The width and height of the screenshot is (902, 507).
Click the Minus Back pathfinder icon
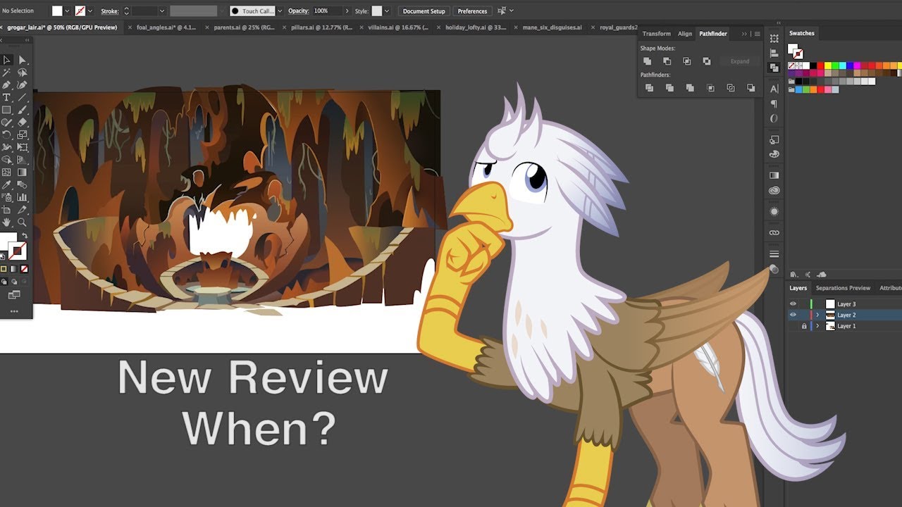751,88
